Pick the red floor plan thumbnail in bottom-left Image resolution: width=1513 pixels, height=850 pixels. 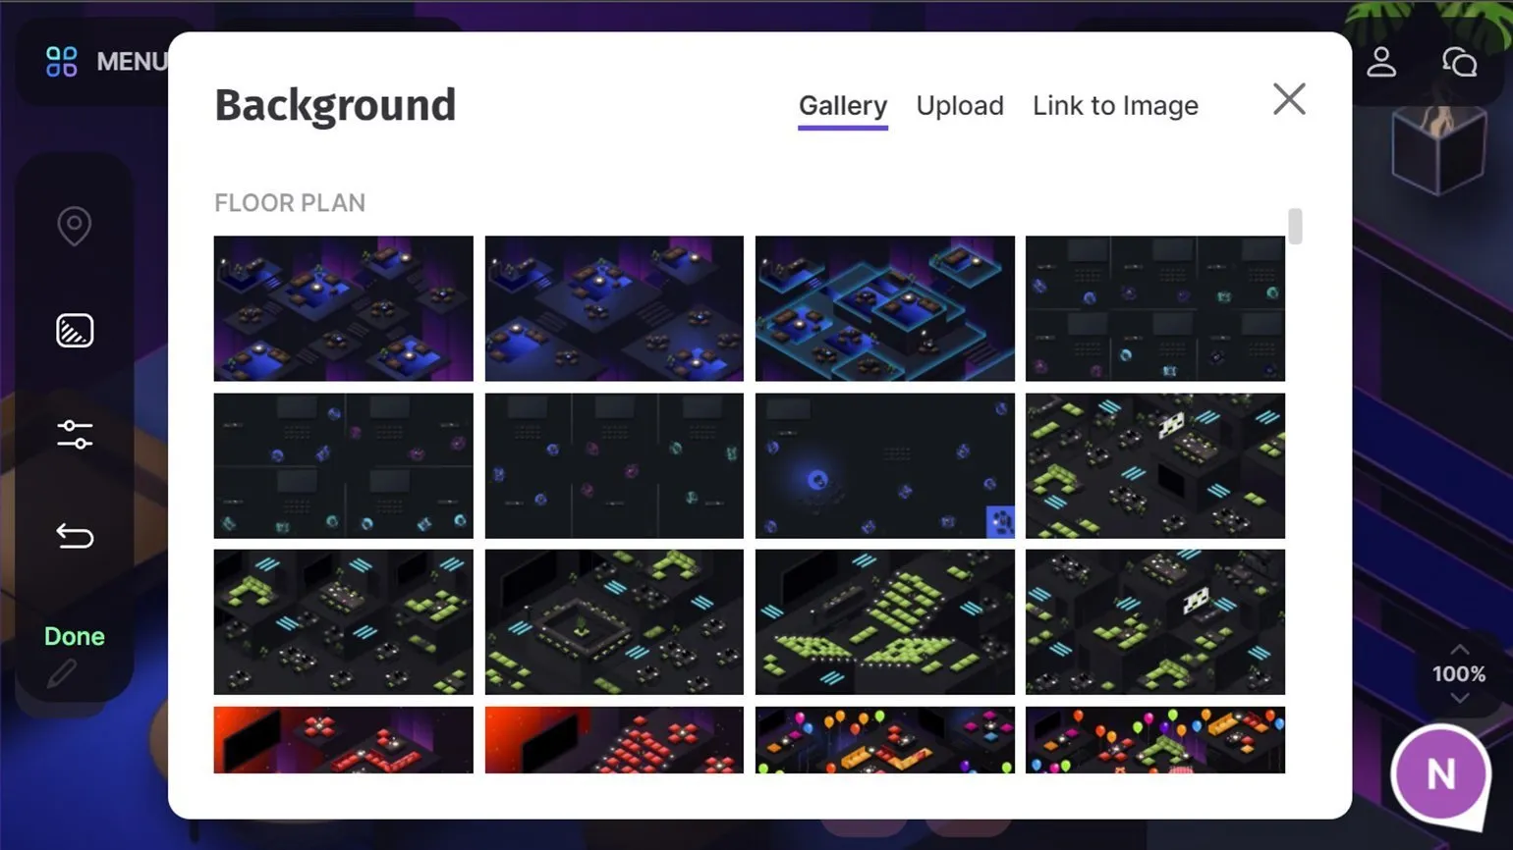(343, 740)
